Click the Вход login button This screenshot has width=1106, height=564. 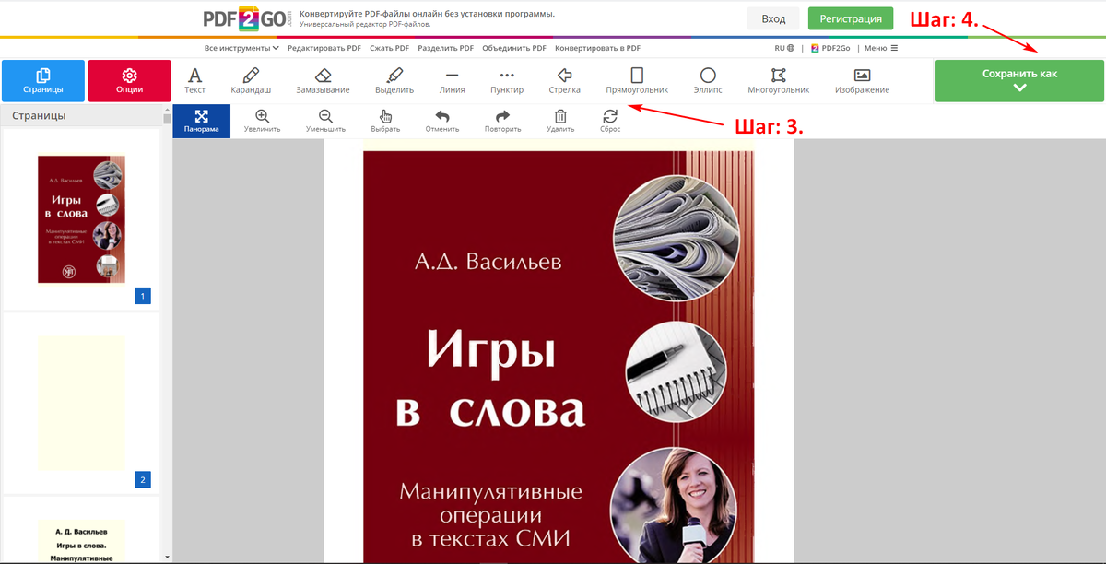(774, 18)
